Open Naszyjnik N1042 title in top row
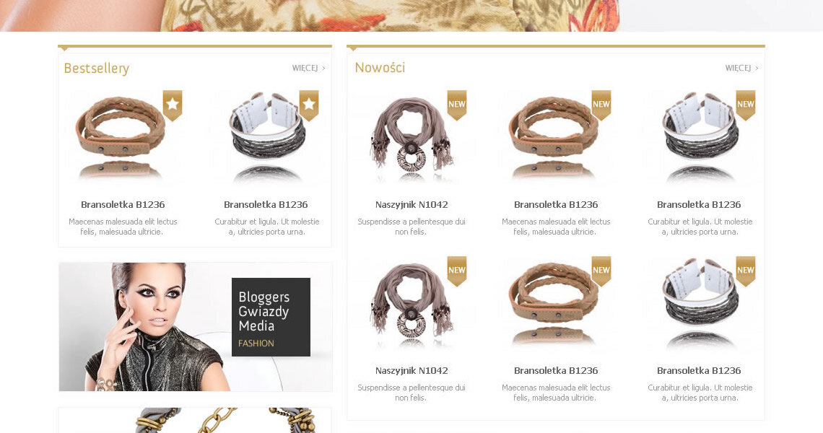 point(411,205)
